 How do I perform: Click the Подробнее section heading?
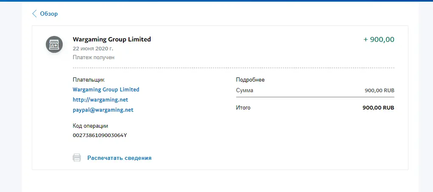click(x=250, y=80)
